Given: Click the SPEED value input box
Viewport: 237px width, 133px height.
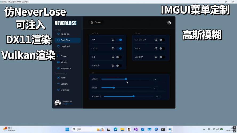Looking at the screenshot, I should click(x=155, y=88).
